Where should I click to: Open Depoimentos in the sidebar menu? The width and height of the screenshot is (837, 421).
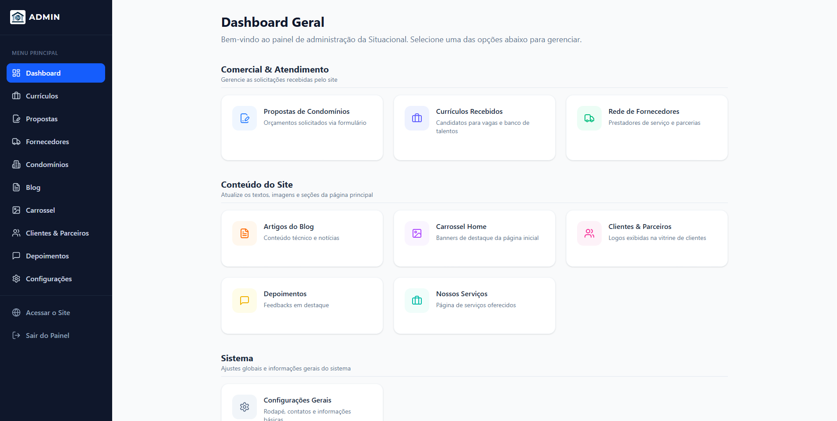pyautogui.click(x=56, y=256)
